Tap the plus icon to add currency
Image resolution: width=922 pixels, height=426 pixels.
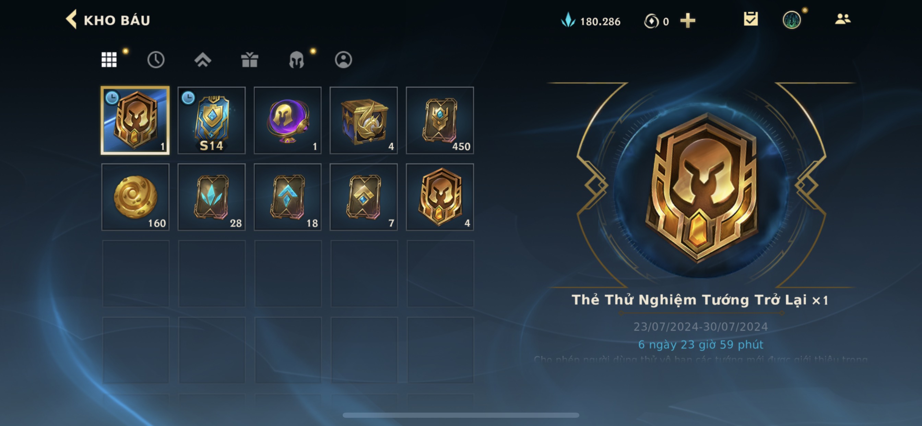[x=688, y=21]
